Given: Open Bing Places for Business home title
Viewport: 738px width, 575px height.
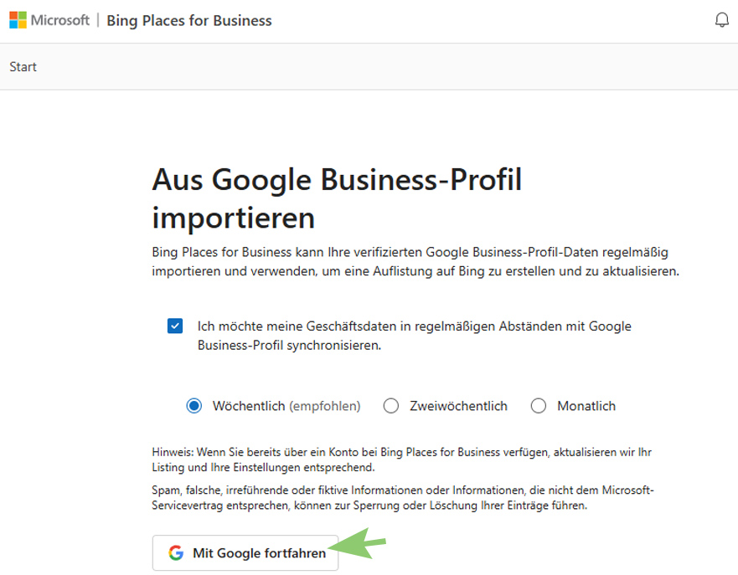Looking at the screenshot, I should [189, 20].
